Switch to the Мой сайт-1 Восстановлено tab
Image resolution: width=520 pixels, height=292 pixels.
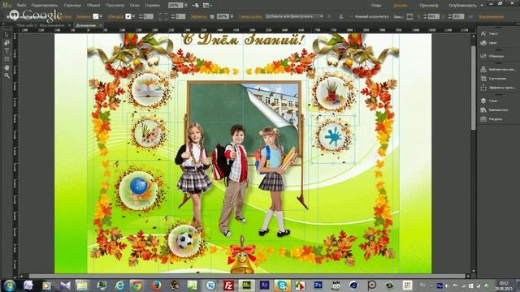(41, 25)
